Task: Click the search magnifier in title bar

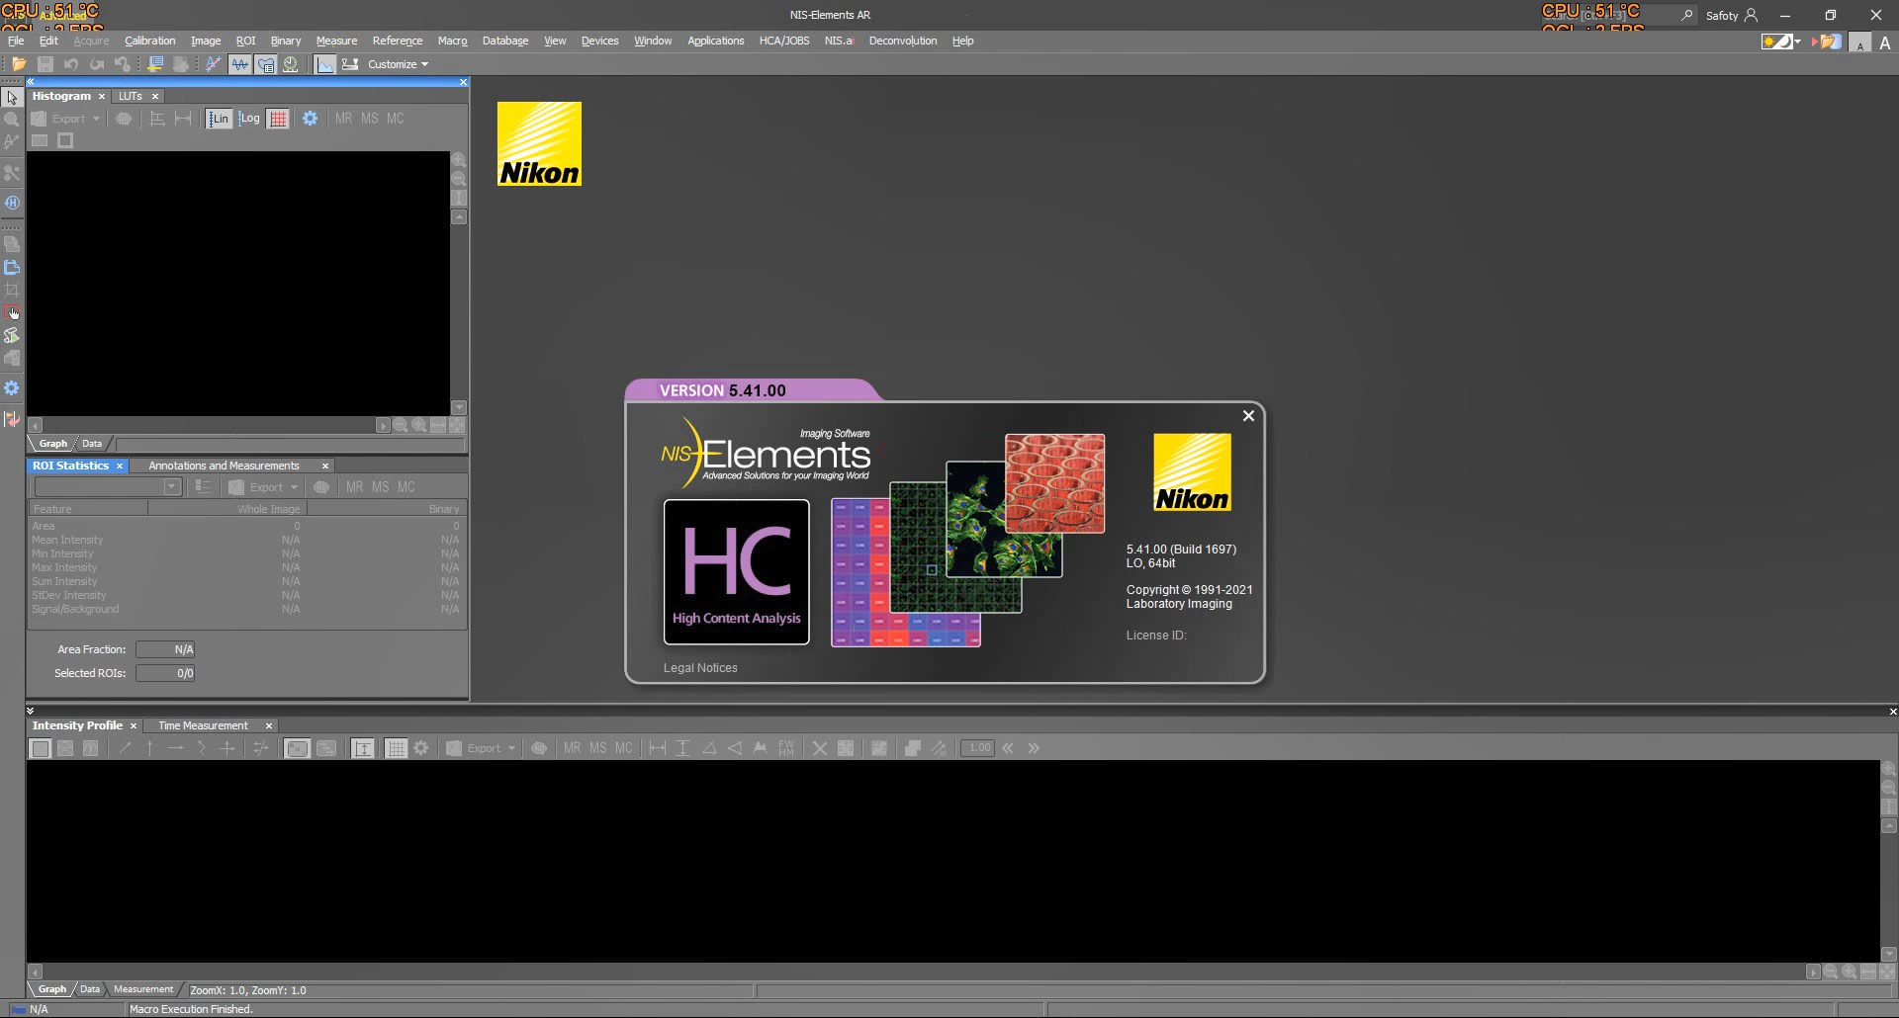Action: [1686, 15]
